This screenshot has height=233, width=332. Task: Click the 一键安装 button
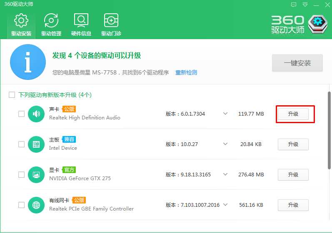point(297,63)
